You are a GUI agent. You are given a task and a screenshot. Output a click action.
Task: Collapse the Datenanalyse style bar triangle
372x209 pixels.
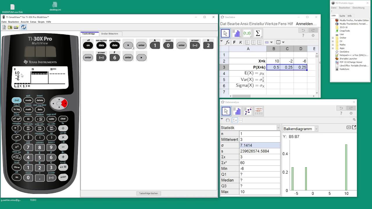[222, 119]
